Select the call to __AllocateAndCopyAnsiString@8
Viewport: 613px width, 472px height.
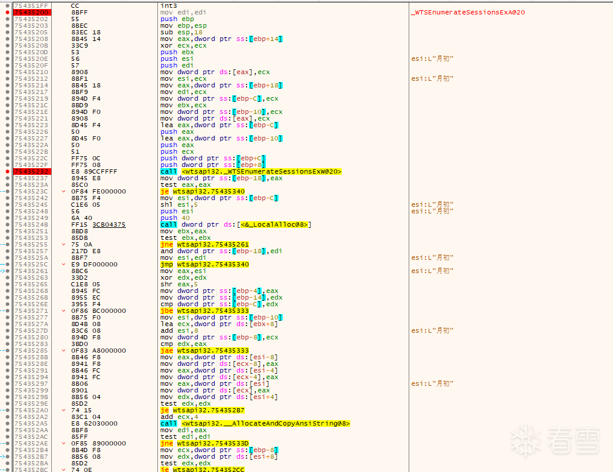(255, 424)
